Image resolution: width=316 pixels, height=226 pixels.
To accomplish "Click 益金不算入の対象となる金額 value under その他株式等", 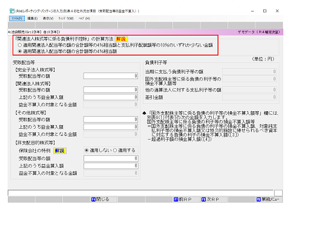I will click(111, 134).
